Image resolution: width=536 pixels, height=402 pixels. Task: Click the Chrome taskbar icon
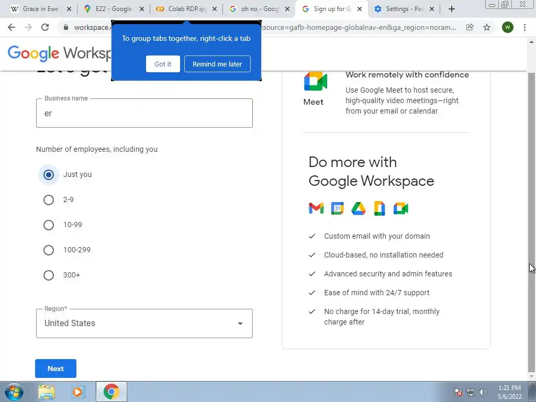(x=111, y=392)
